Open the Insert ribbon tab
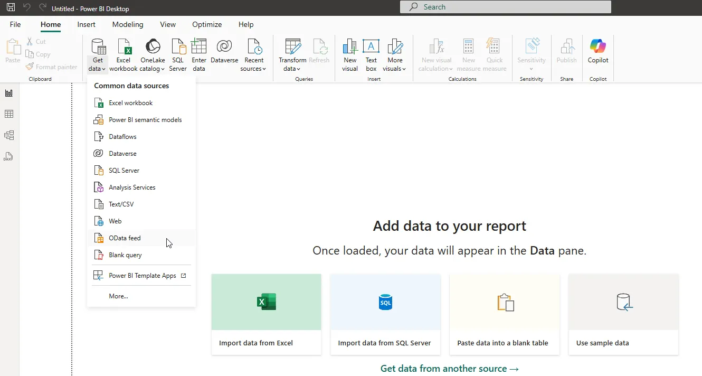 click(x=86, y=24)
